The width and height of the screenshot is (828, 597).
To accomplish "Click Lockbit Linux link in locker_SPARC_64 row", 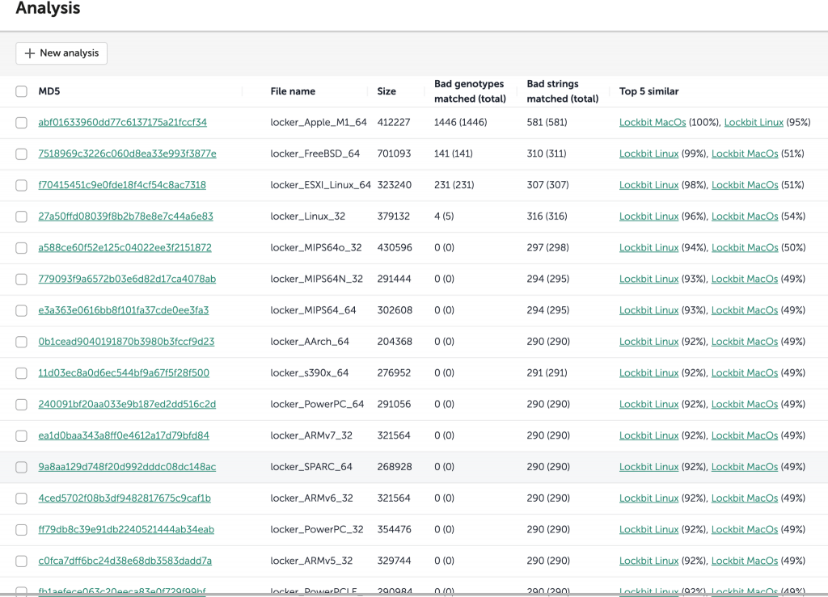I will tap(649, 467).
